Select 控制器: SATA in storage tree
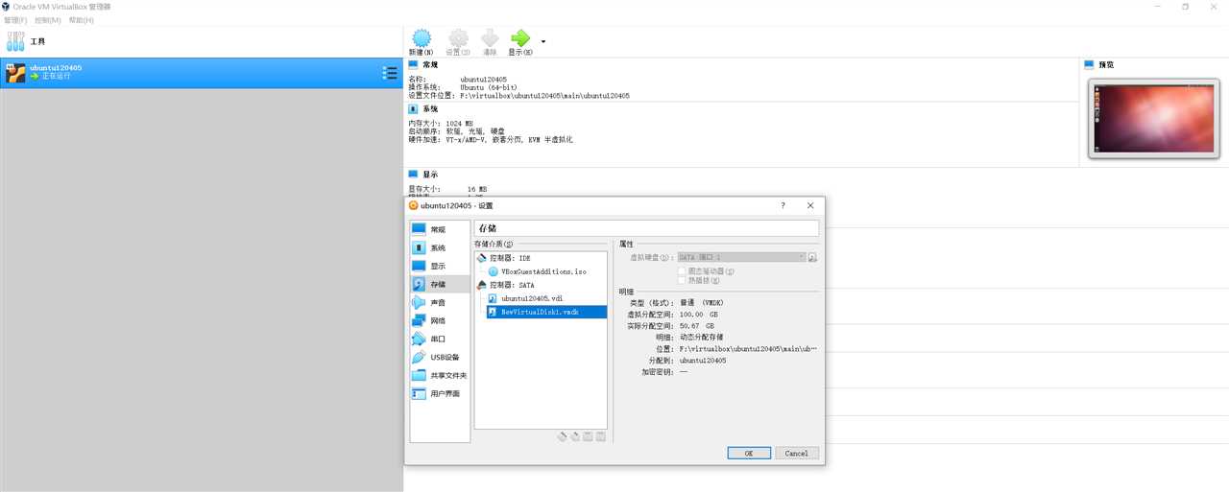1229x492 pixels. pyautogui.click(x=512, y=285)
